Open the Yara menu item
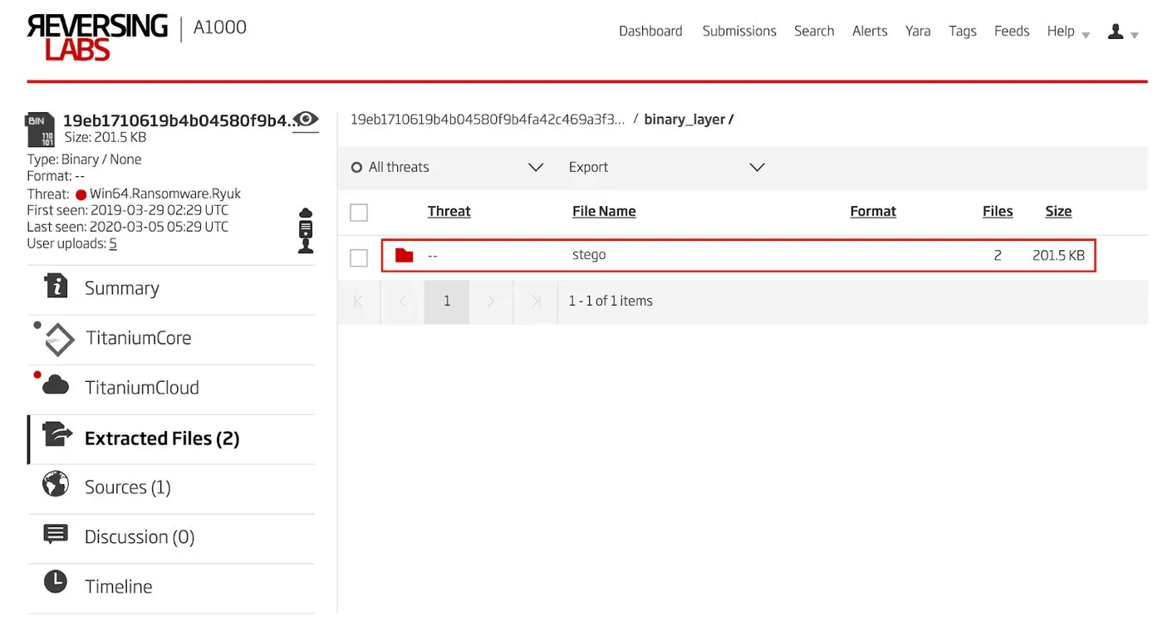1163x627 pixels. (917, 32)
